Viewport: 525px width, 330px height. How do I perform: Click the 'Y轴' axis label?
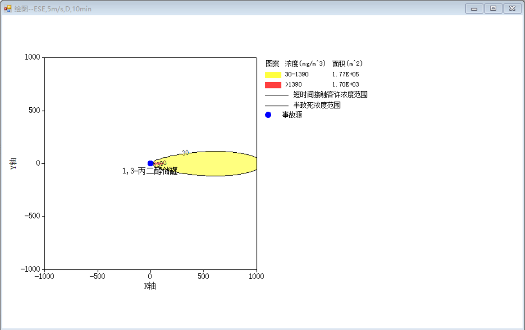click(13, 164)
